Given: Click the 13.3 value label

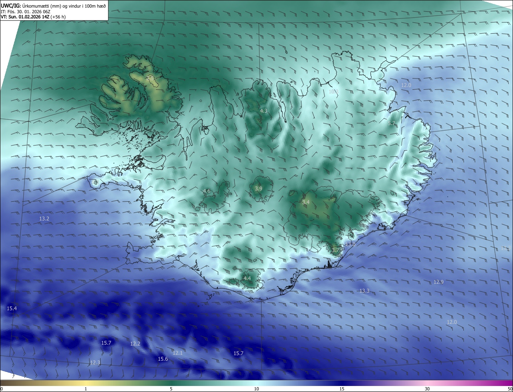Looking at the screenshot, I should tap(364, 291).
